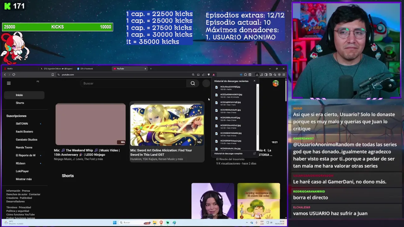Click the Información footer link
The width and height of the screenshot is (404, 227).
13,191
